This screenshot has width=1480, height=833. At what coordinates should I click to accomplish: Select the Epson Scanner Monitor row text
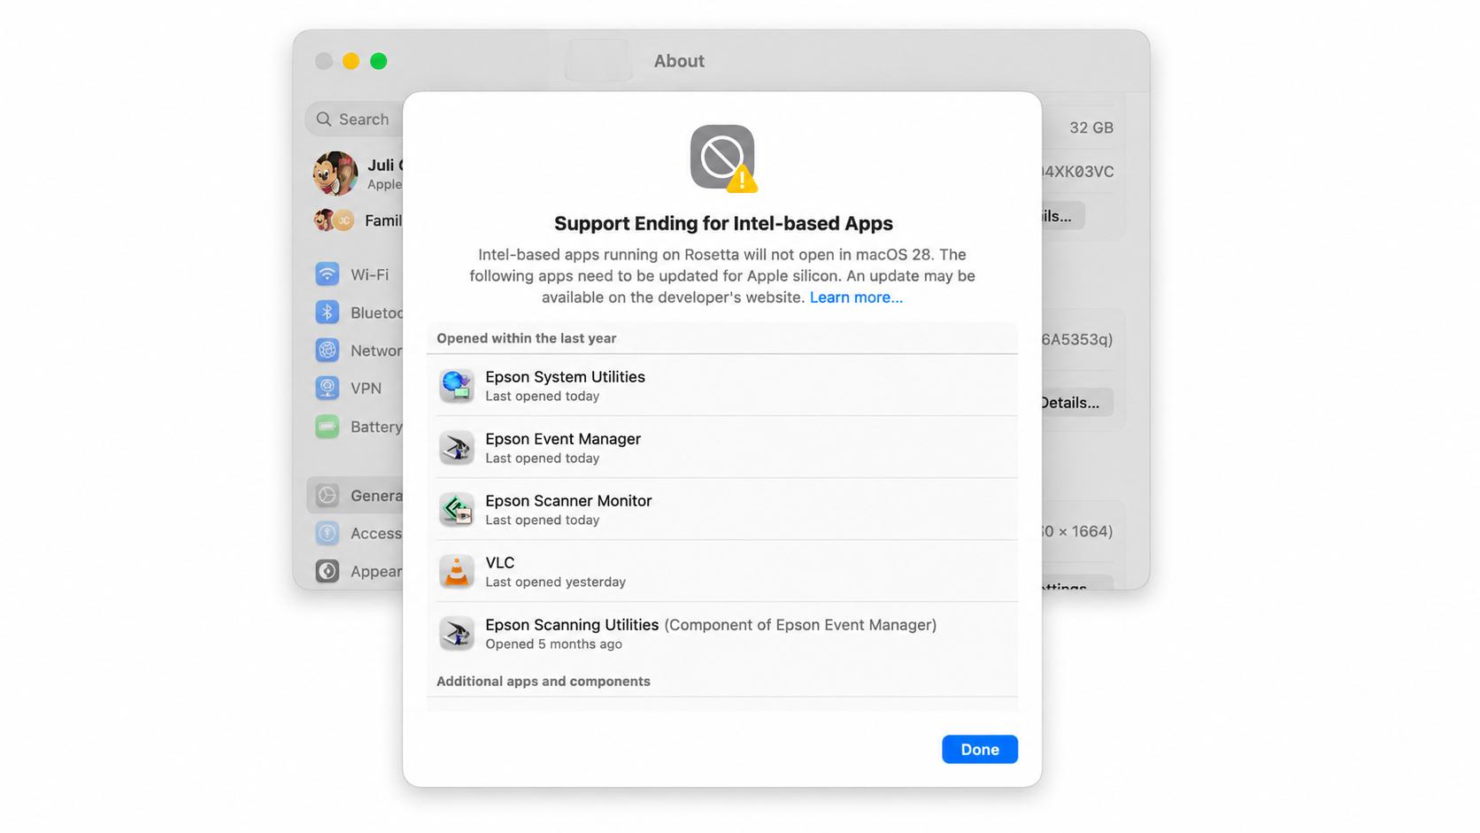[568, 501]
